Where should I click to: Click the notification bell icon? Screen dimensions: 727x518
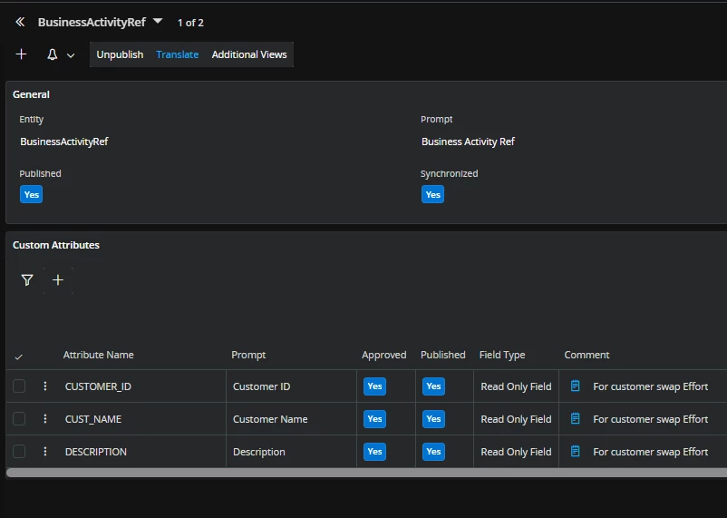click(x=52, y=55)
